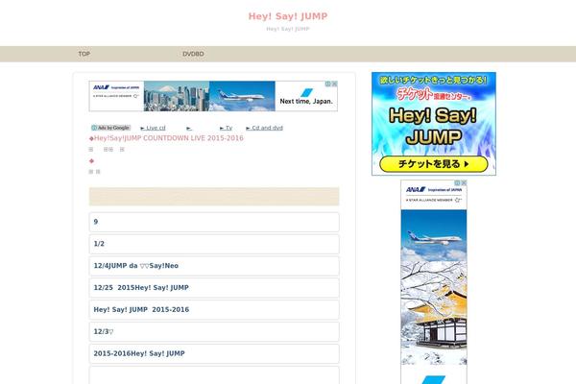Image resolution: width=576 pixels, height=384 pixels.
Task: Follow the Cd and dvd ad link
Action: click(x=264, y=128)
